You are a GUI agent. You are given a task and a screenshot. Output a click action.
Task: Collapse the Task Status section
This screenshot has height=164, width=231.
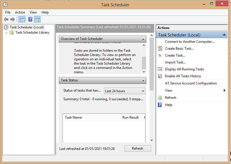(x=143, y=80)
